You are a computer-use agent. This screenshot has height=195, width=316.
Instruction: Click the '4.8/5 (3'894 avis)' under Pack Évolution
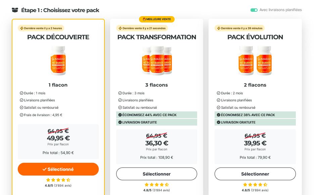coord(255,190)
